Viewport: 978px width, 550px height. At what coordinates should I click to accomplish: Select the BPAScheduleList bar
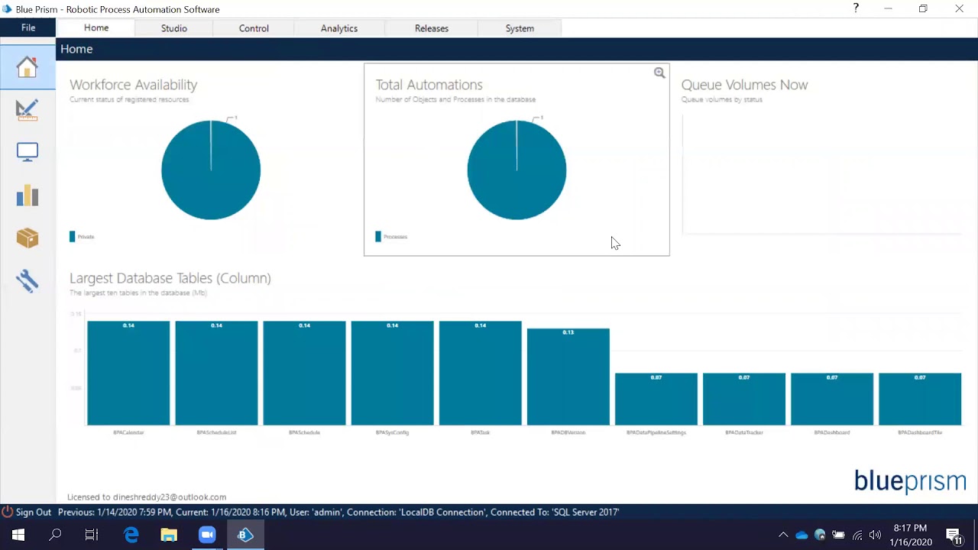pyautogui.click(x=216, y=373)
